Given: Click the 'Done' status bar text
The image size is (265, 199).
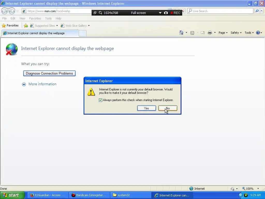Looking at the screenshot, I should click(x=4, y=189).
